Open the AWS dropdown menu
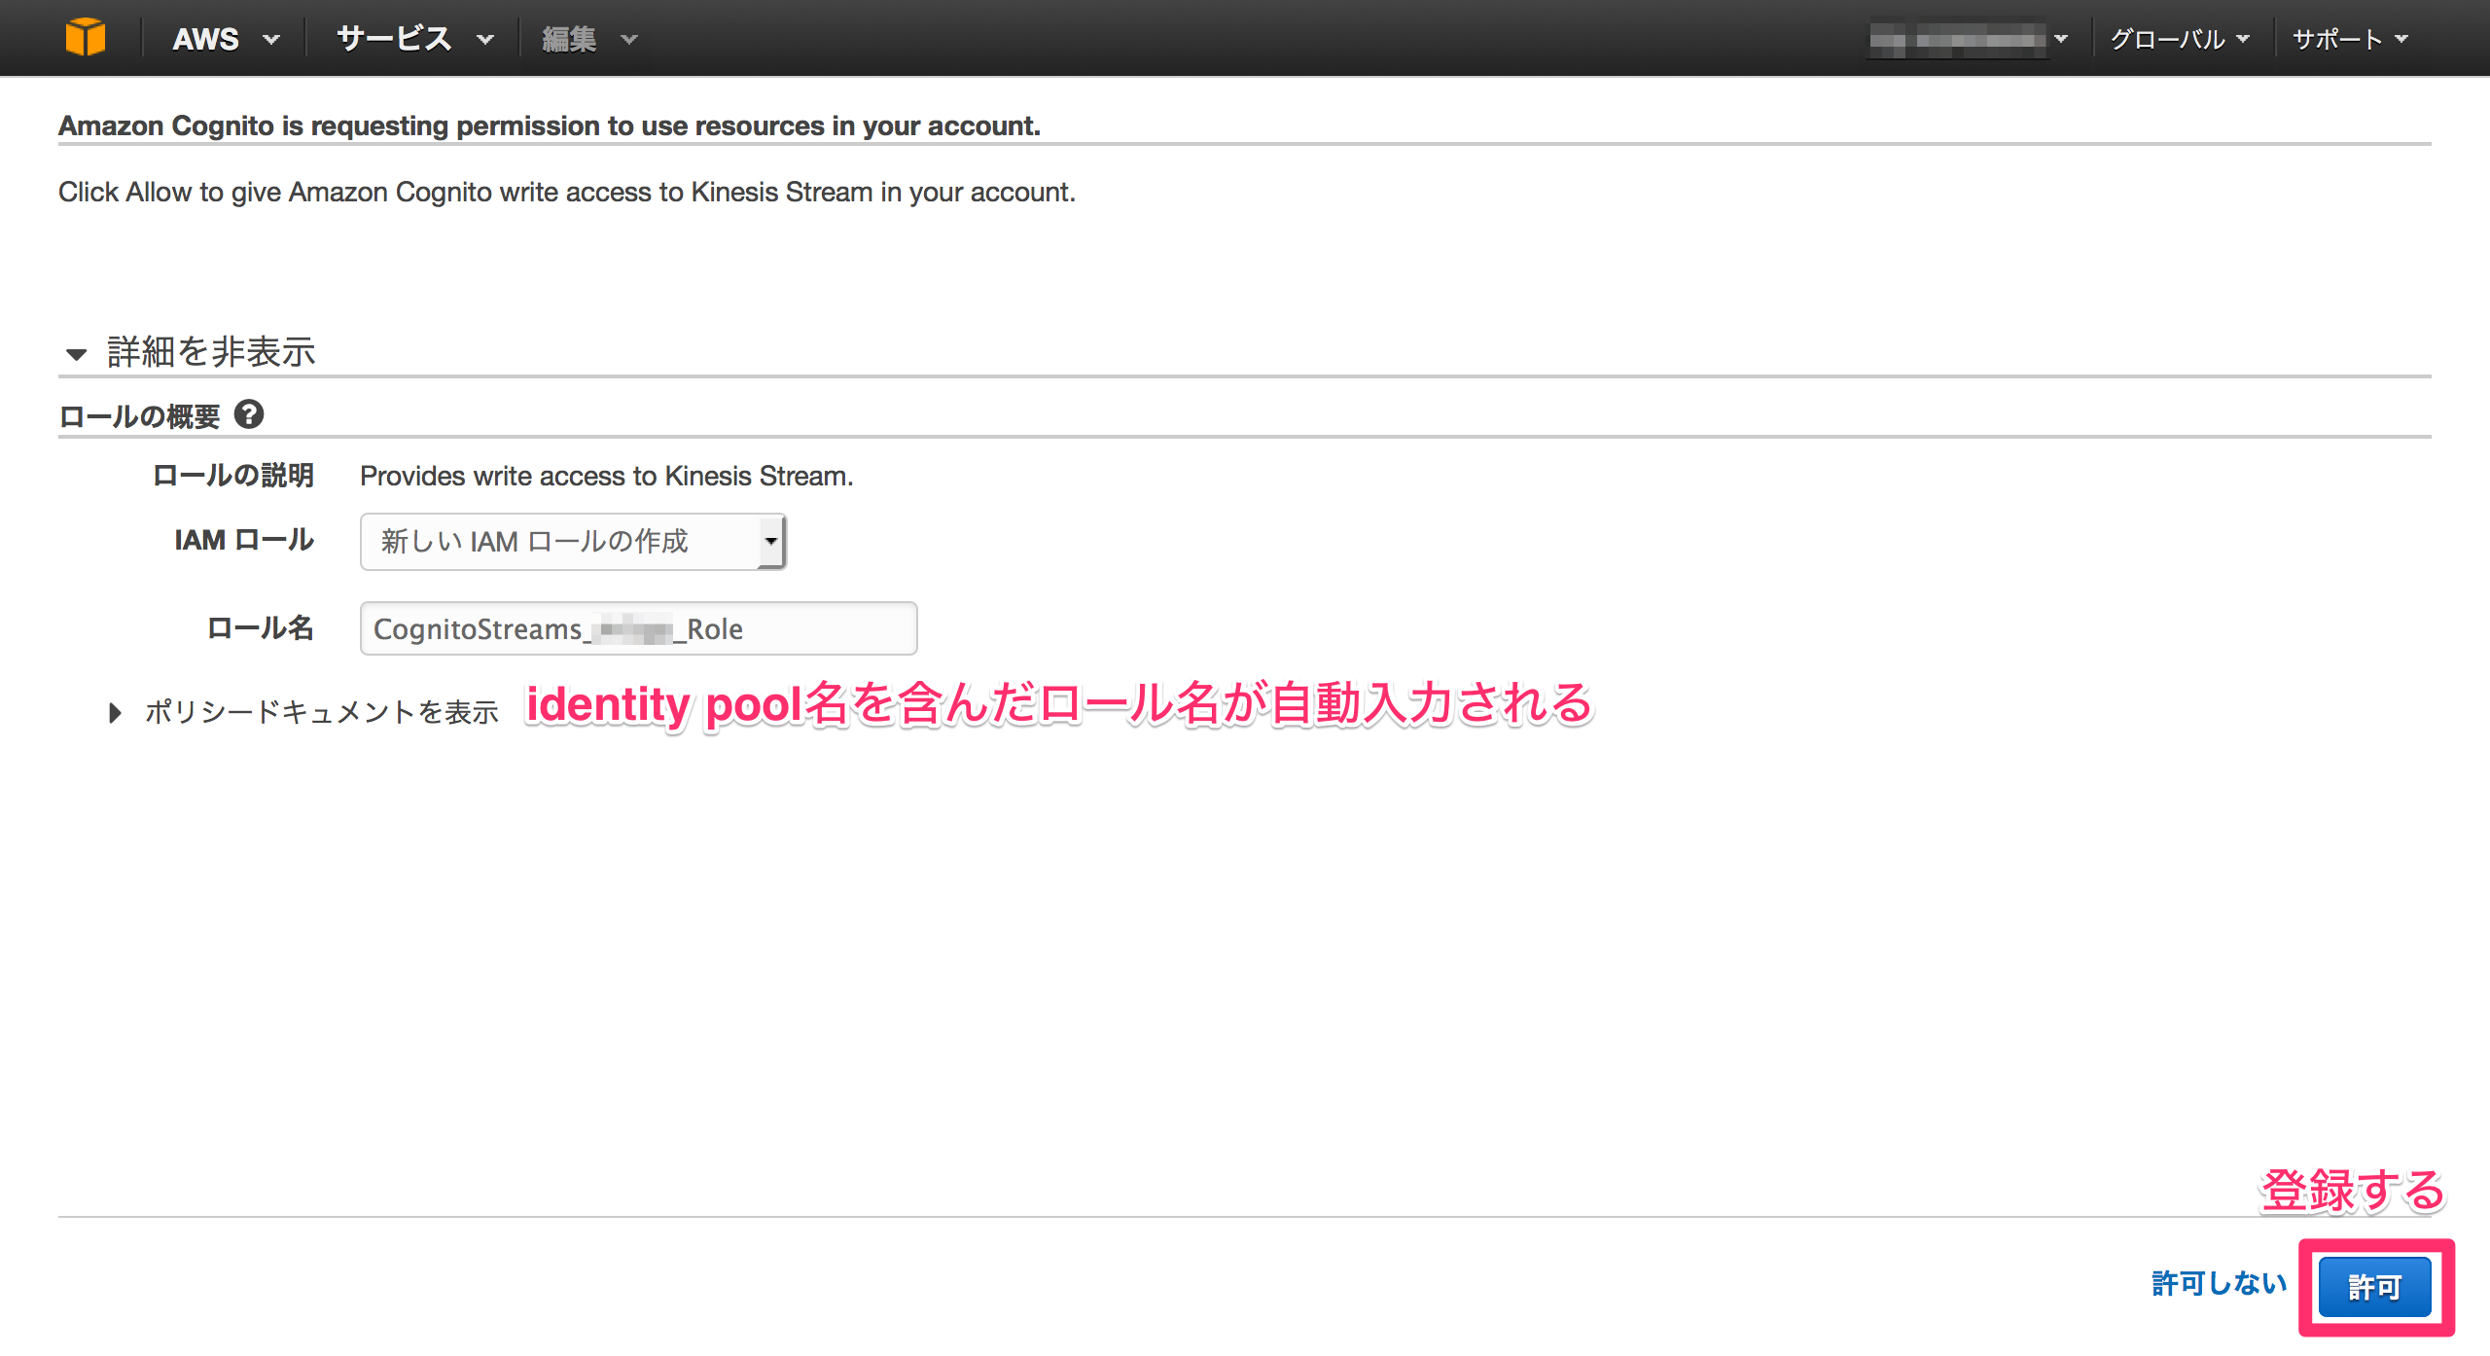Viewport: 2490px width, 1356px height. 226,39
